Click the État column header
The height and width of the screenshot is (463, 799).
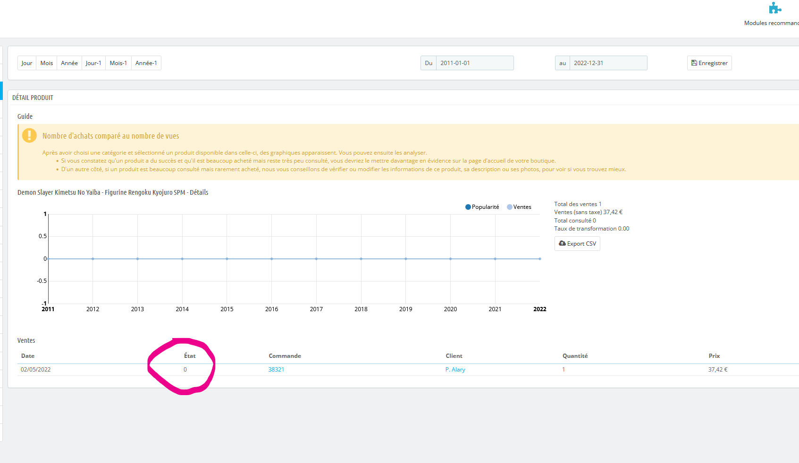click(190, 356)
